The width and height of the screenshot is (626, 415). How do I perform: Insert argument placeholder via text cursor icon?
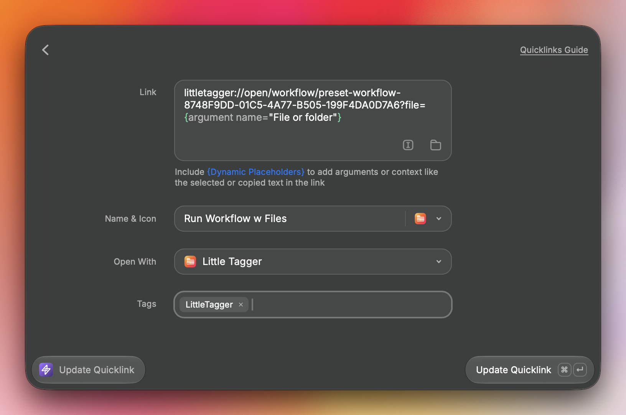coord(408,145)
